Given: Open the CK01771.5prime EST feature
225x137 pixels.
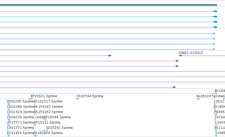Looking at the screenshot, I should coord(21,128).
